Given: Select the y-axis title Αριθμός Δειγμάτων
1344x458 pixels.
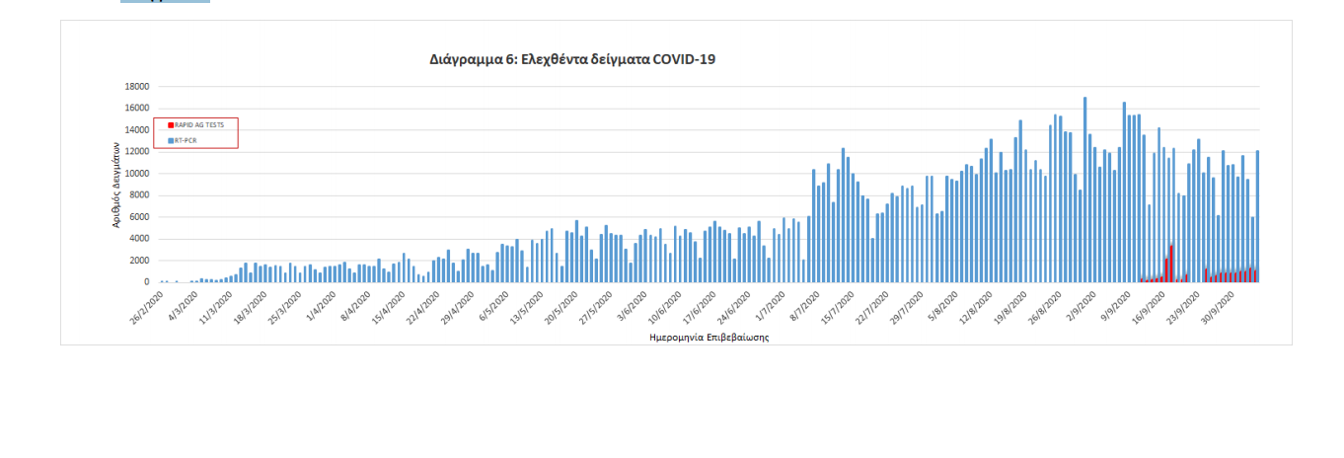Looking at the screenshot, I should pyautogui.click(x=115, y=185).
